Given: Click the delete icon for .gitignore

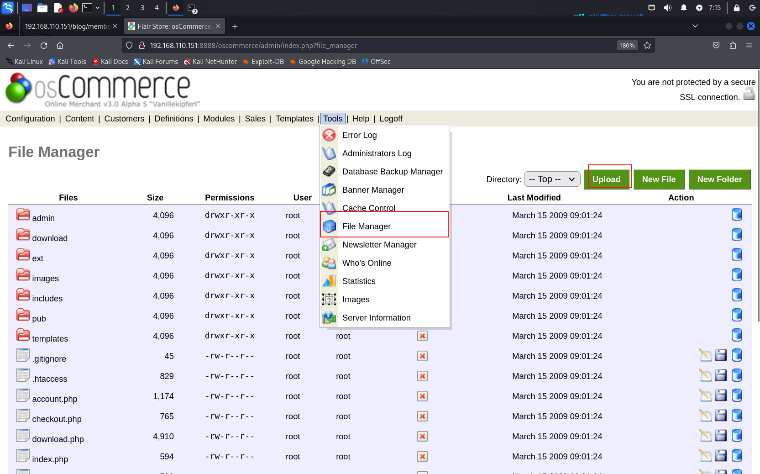Looking at the screenshot, I should tap(737, 355).
